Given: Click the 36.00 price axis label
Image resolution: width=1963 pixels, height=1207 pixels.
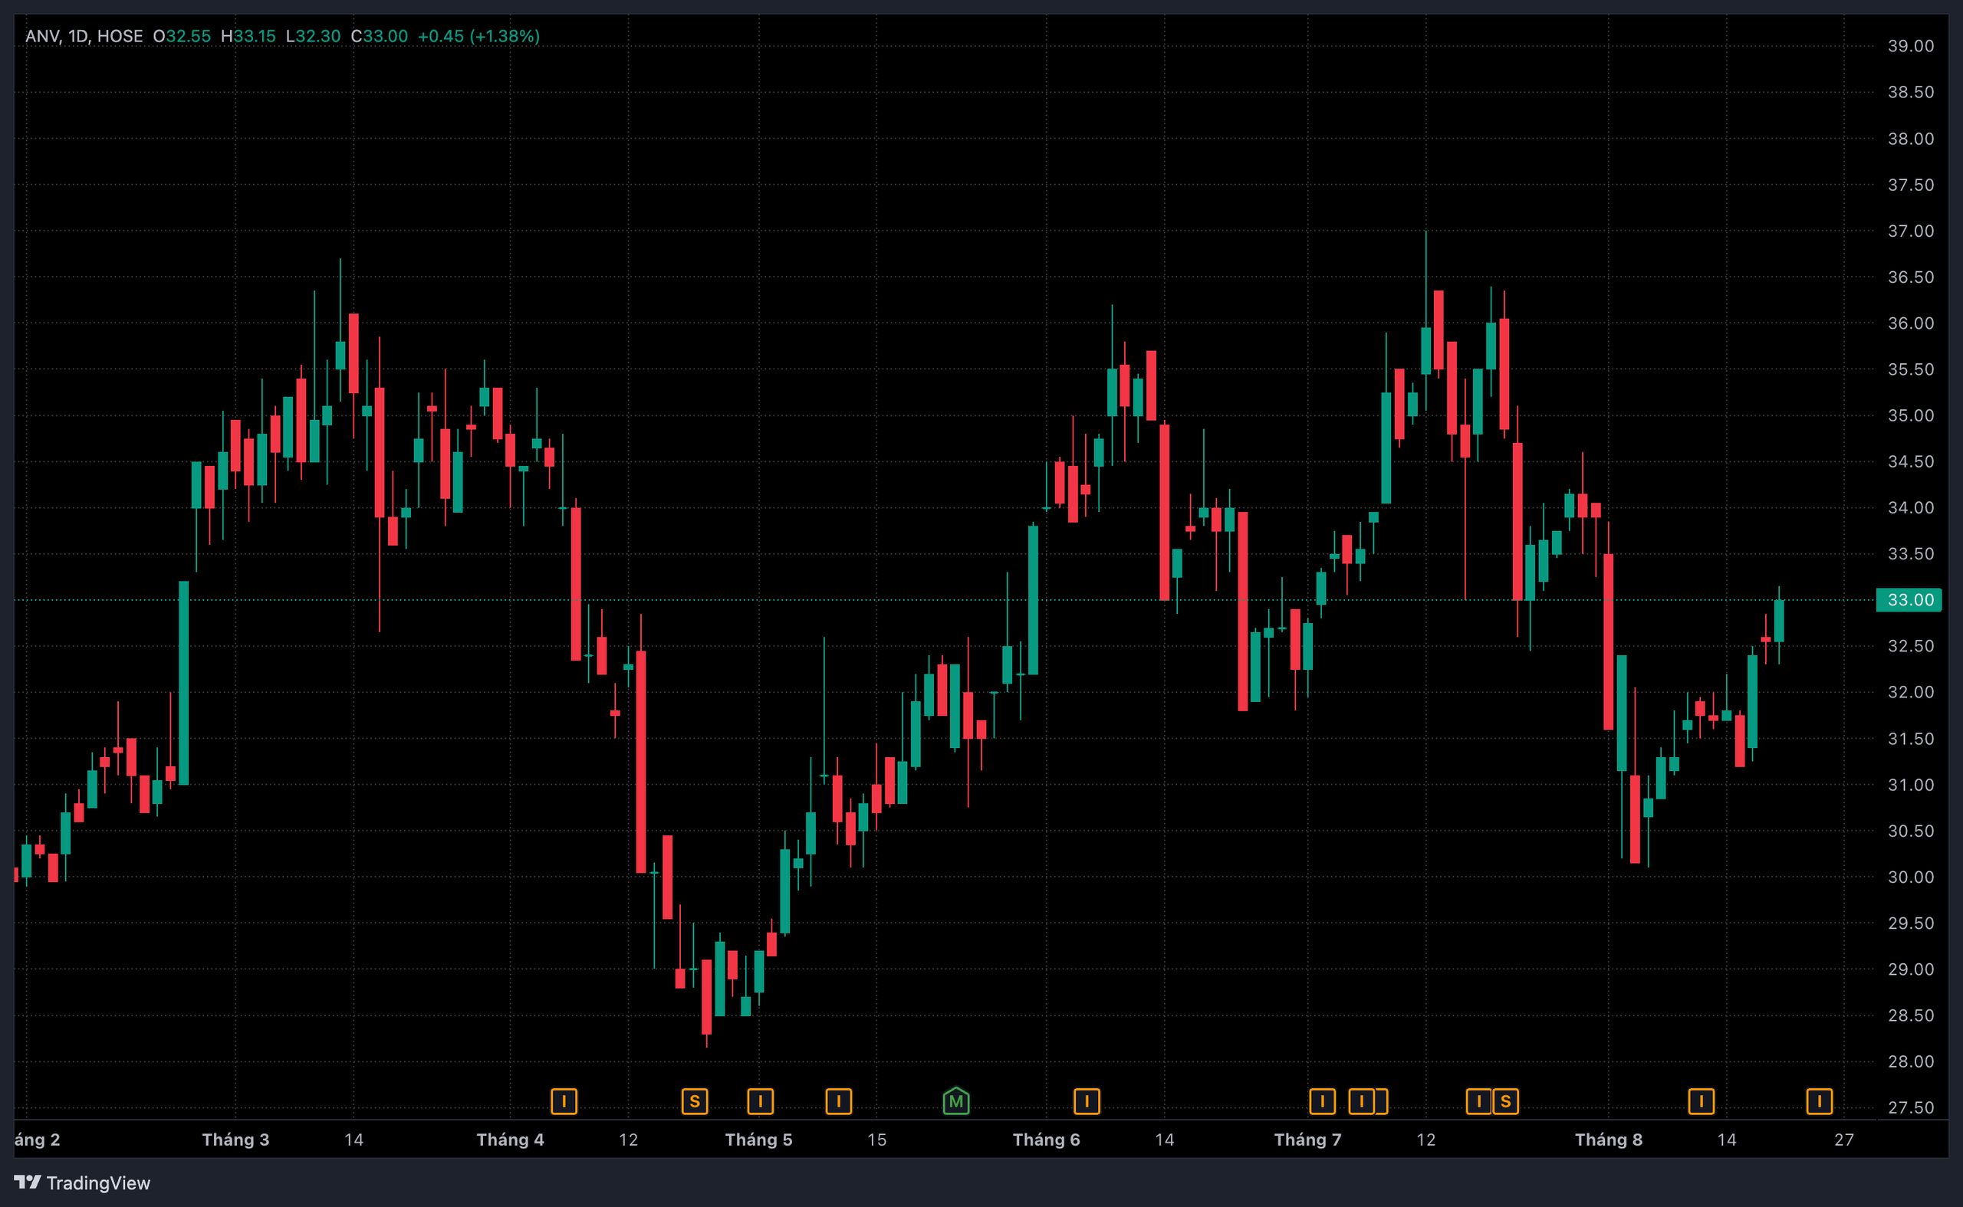Looking at the screenshot, I should (1911, 323).
